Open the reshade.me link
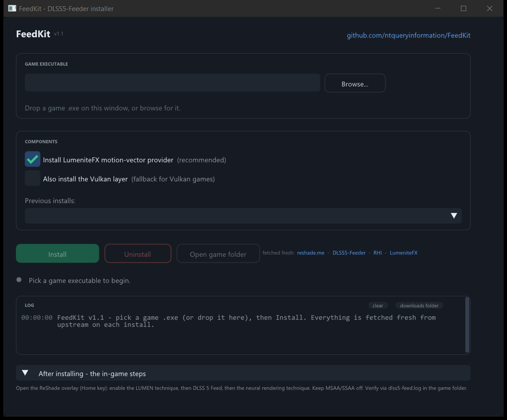This screenshot has height=420, width=507. point(310,253)
